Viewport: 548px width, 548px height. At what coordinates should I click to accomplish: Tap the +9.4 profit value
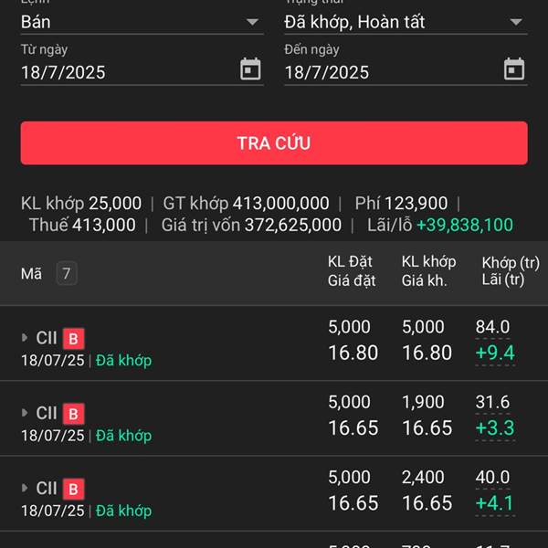(495, 353)
